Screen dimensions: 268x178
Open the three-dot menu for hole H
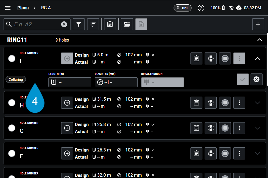pyautogui.click(x=239, y=103)
